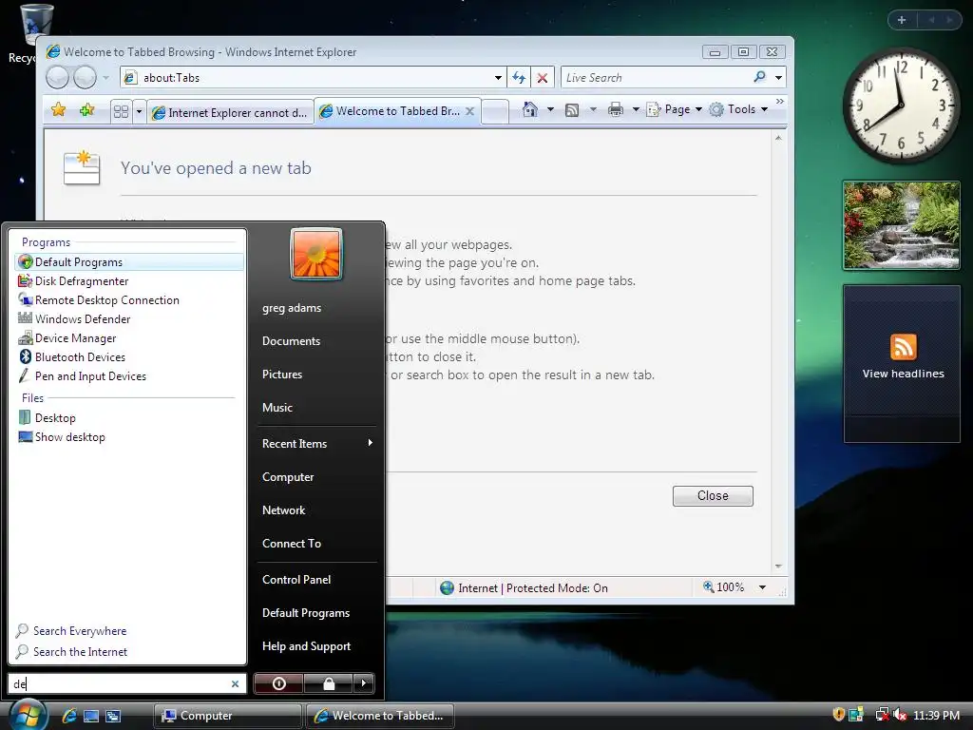
Task: Open the Tab List dropdown arrow
Action: pyautogui.click(x=139, y=112)
